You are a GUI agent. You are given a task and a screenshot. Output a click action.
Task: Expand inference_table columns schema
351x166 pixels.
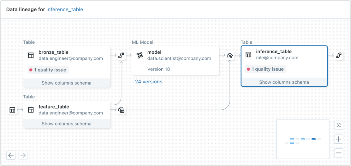tap(284, 82)
